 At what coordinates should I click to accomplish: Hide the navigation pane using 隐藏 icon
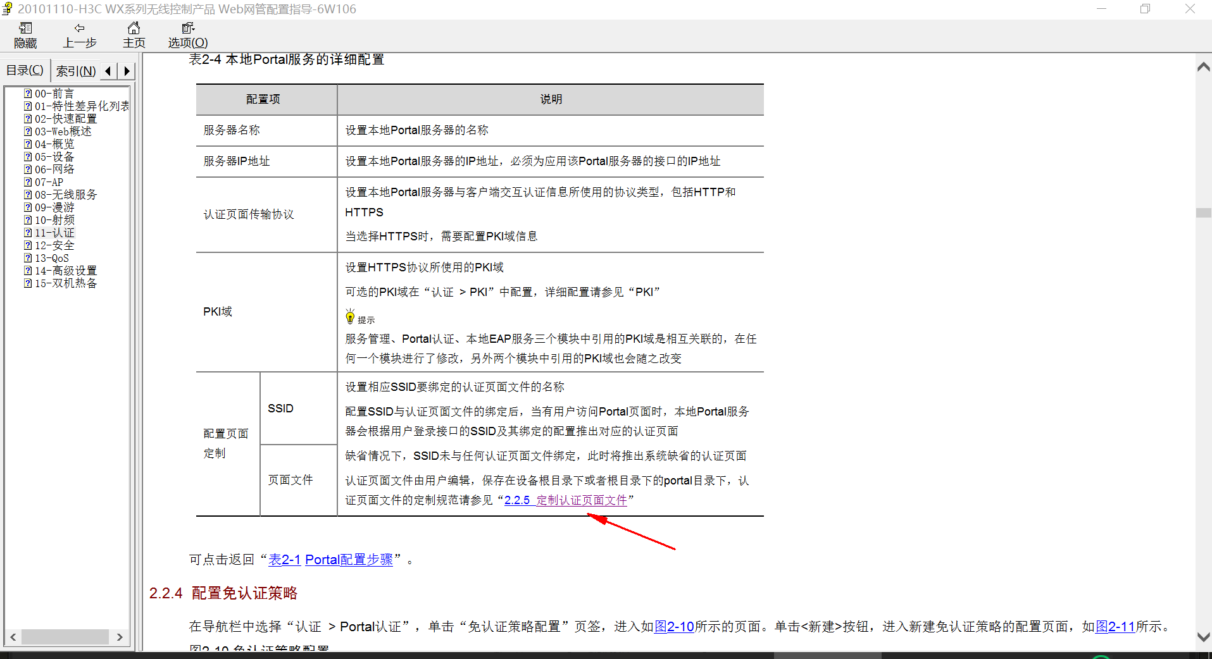pos(25,35)
